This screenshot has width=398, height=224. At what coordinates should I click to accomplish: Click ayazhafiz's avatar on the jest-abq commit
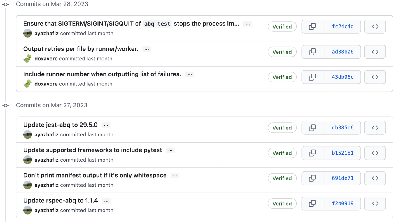click(x=27, y=134)
